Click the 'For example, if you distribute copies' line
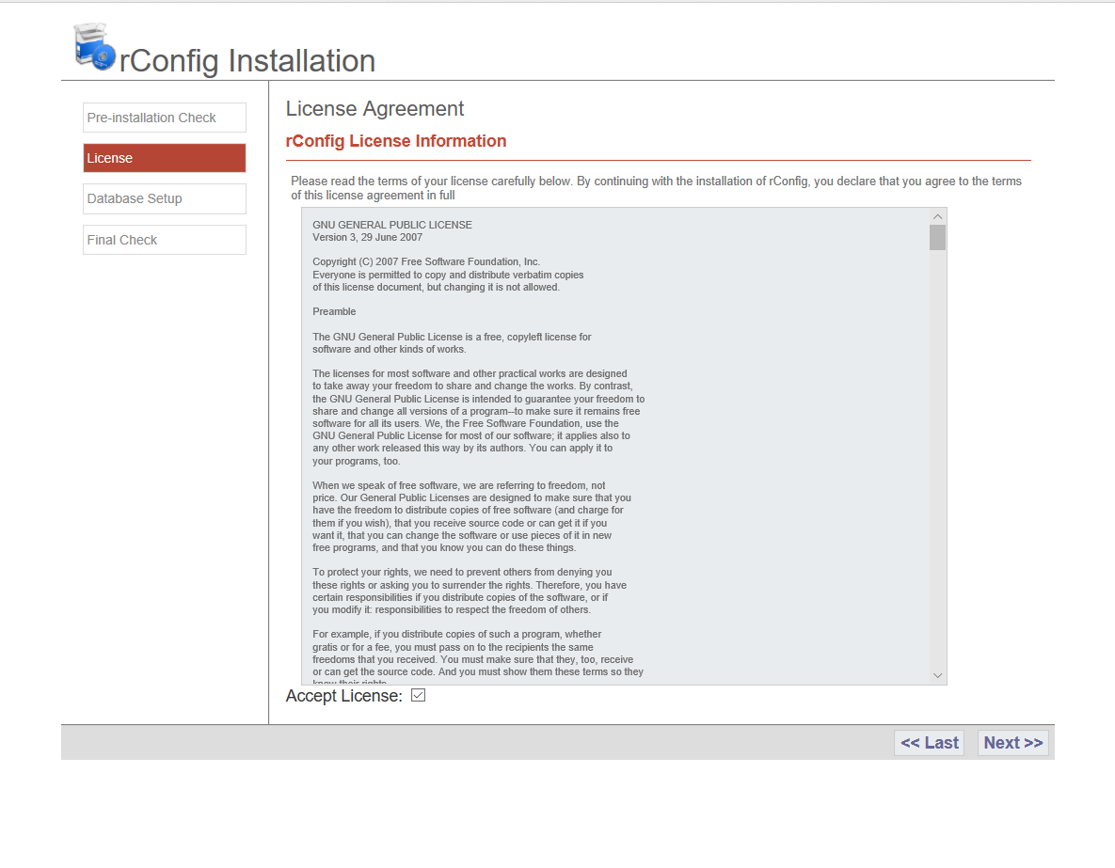Image resolution: width=1115 pixels, height=868 pixels. coord(457,634)
